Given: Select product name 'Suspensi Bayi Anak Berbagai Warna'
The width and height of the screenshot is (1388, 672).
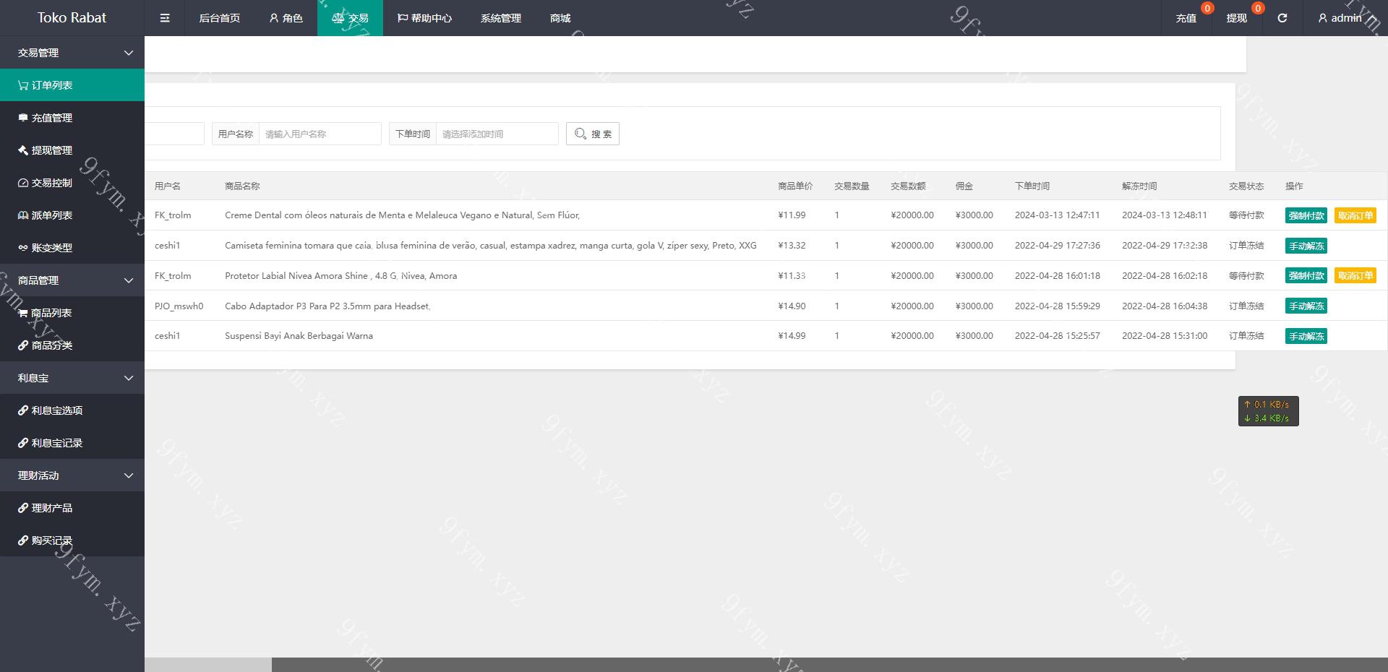Looking at the screenshot, I should click(x=299, y=336).
